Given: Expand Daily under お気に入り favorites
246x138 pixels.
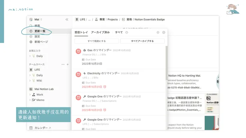Looking at the screenshot, I should pyautogui.click(x=30, y=56).
